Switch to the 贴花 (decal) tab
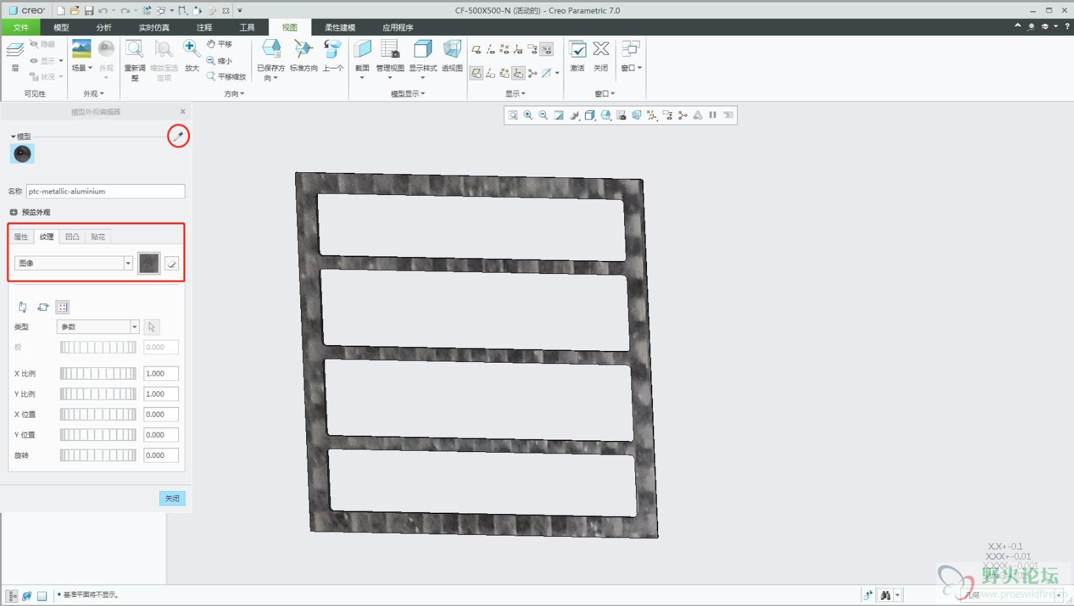1074x606 pixels. (98, 237)
